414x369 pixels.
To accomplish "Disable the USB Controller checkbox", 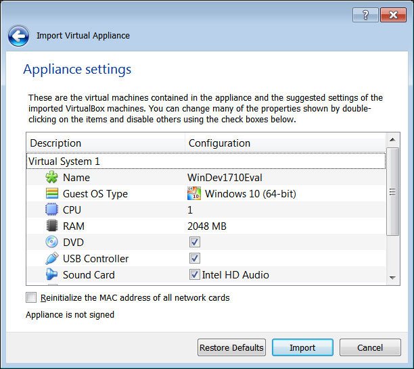I will pyautogui.click(x=195, y=259).
